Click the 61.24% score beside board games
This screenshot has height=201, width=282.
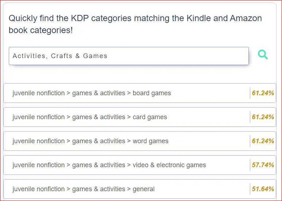tap(263, 93)
